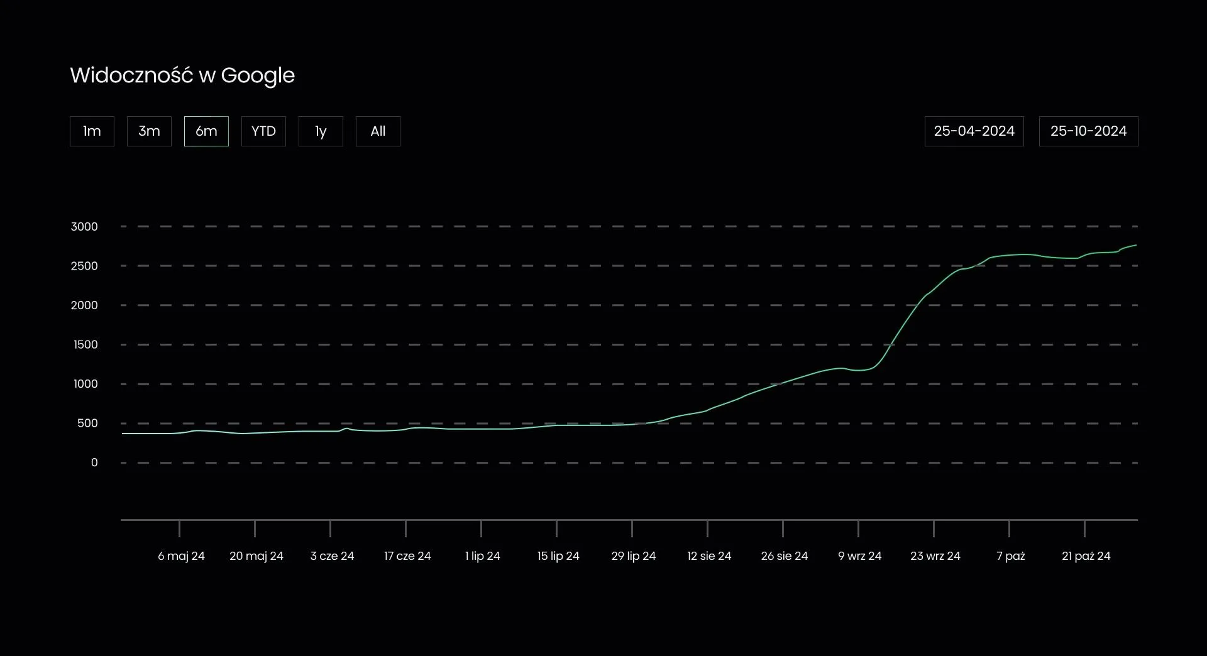Click the 1500 y-axis value label
1207x656 pixels.
85,345
